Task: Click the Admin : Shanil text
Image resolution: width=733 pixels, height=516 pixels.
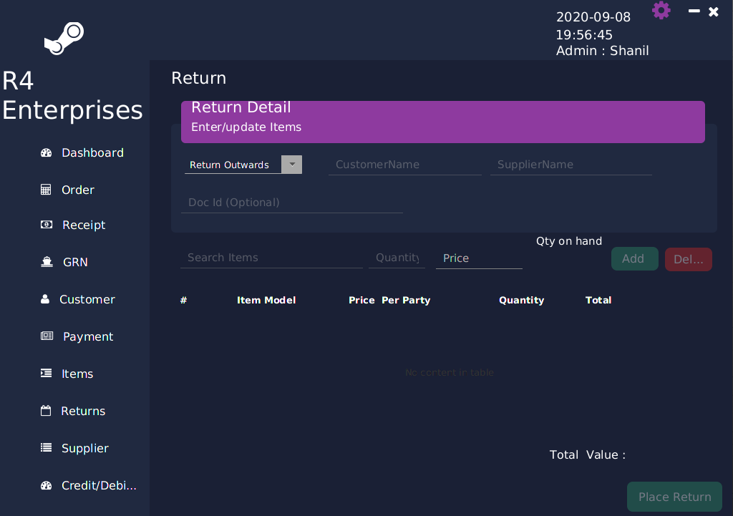Action: coord(602,51)
